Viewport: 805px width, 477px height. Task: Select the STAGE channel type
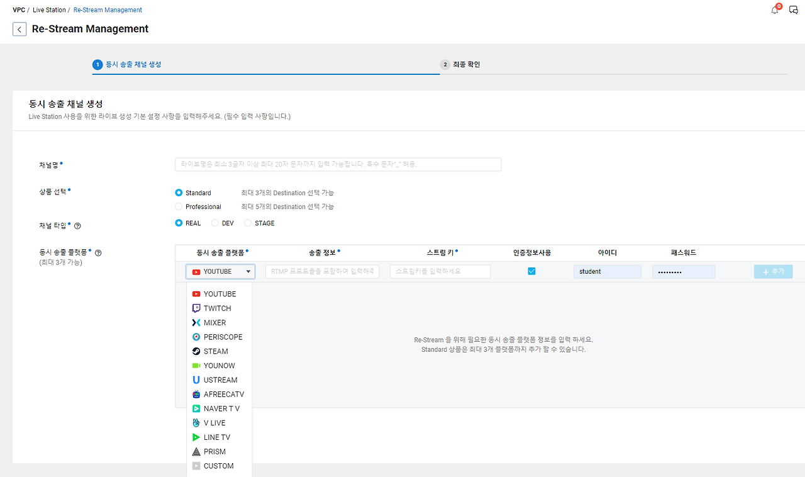248,223
